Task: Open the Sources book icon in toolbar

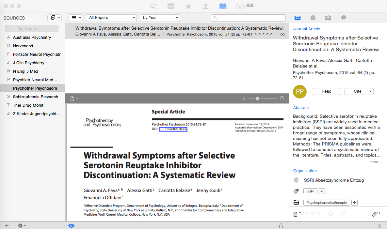Action: click(223, 6)
